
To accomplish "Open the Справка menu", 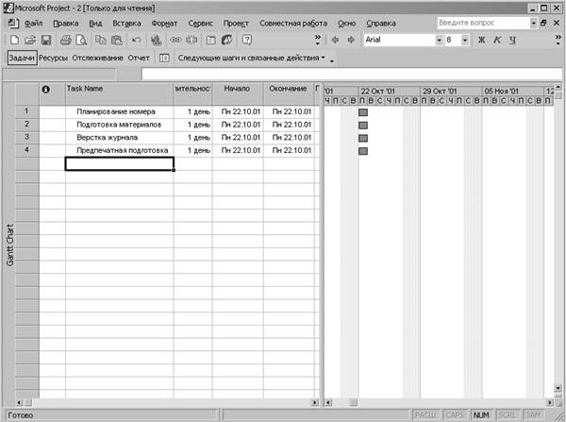I will [x=381, y=23].
